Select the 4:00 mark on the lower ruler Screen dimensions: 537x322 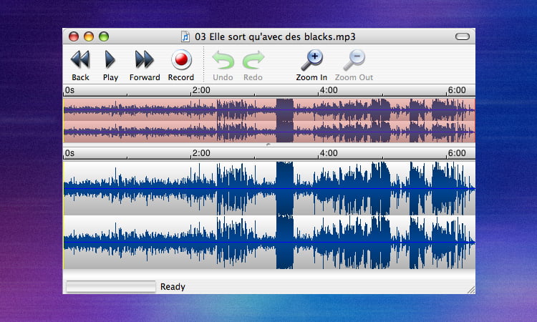tap(329, 153)
